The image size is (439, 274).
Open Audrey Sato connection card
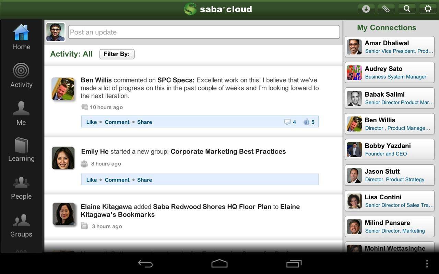(390, 72)
